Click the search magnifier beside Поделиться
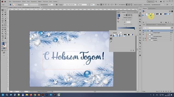Image resolution: width=174 pixels, height=97 pixels. click(156, 2)
